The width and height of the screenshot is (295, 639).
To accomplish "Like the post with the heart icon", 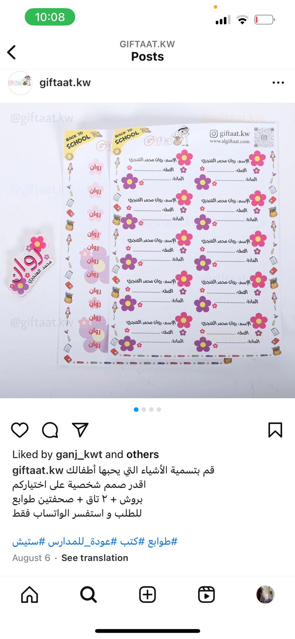I will (20, 430).
